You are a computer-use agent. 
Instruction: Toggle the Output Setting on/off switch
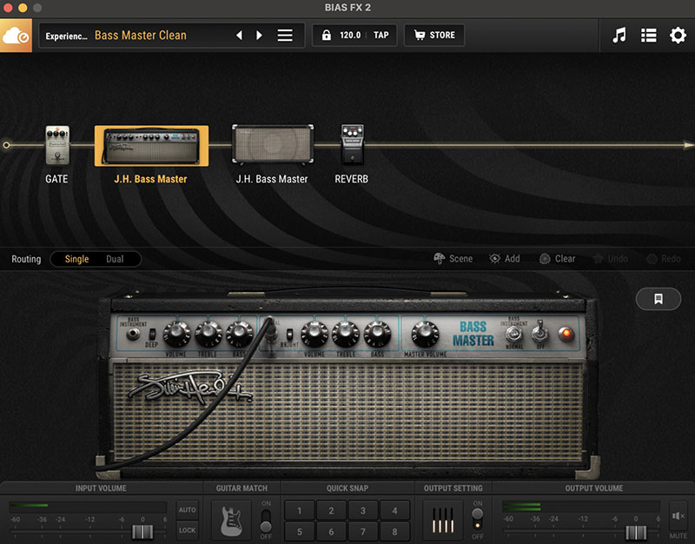point(477,520)
